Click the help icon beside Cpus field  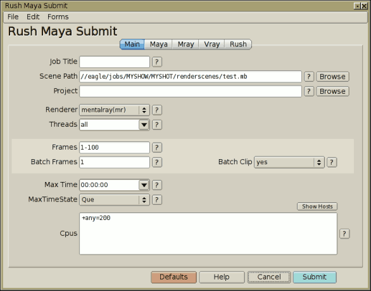(x=344, y=234)
